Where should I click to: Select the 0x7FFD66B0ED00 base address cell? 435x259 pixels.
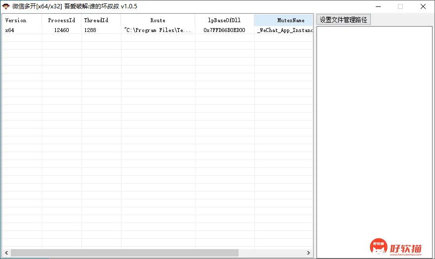[225, 30]
